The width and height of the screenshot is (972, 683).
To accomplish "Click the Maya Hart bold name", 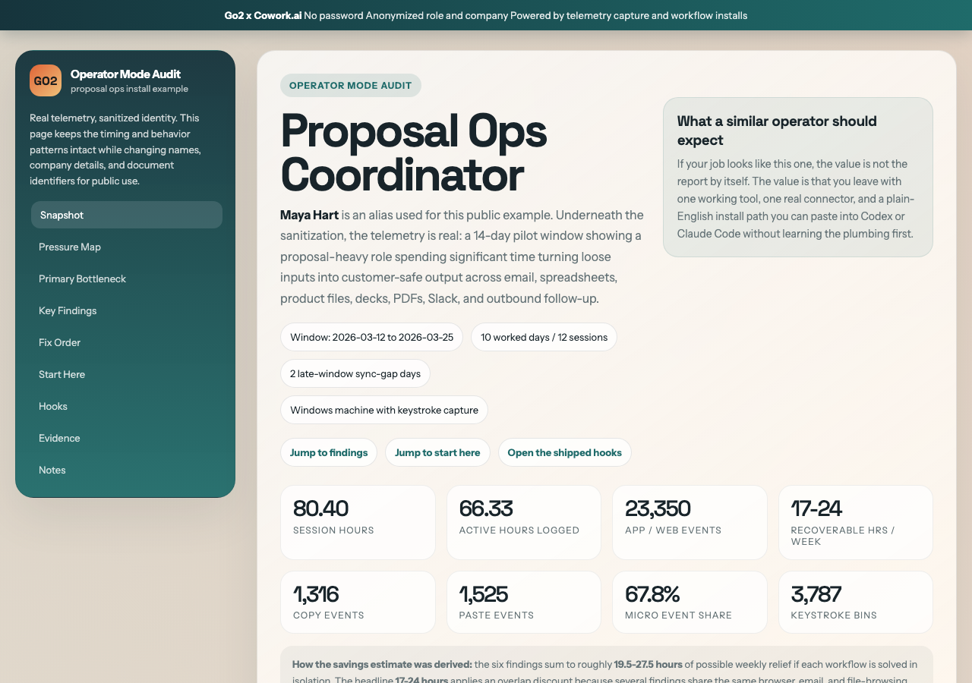I will click(309, 215).
